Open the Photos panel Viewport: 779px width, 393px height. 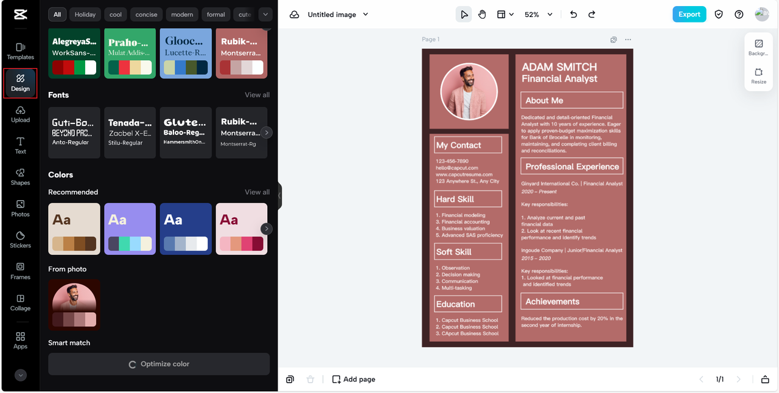(20, 209)
